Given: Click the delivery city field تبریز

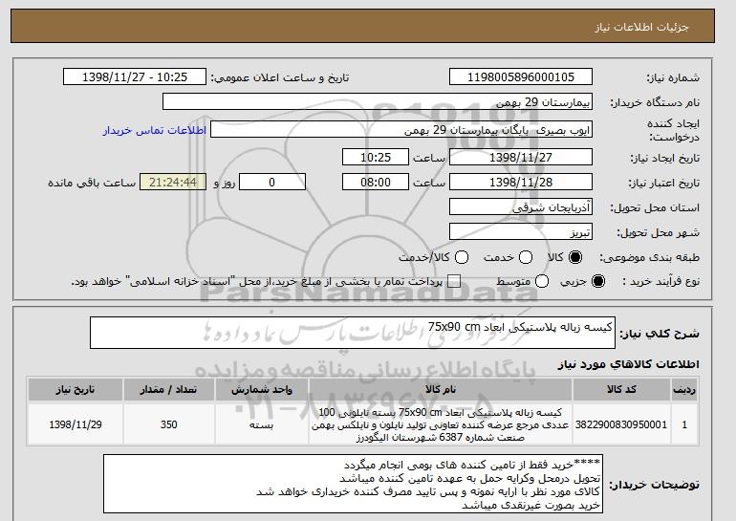Looking at the screenshot, I should coord(521,232).
